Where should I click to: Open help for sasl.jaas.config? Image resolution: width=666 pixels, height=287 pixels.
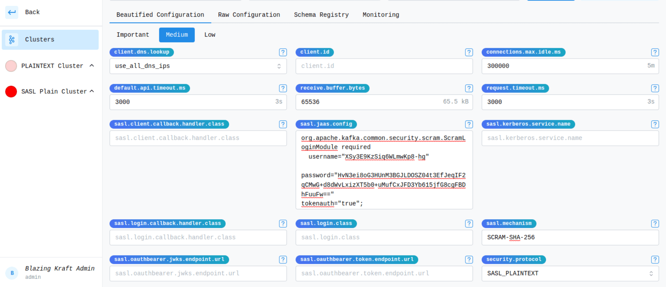point(469,124)
